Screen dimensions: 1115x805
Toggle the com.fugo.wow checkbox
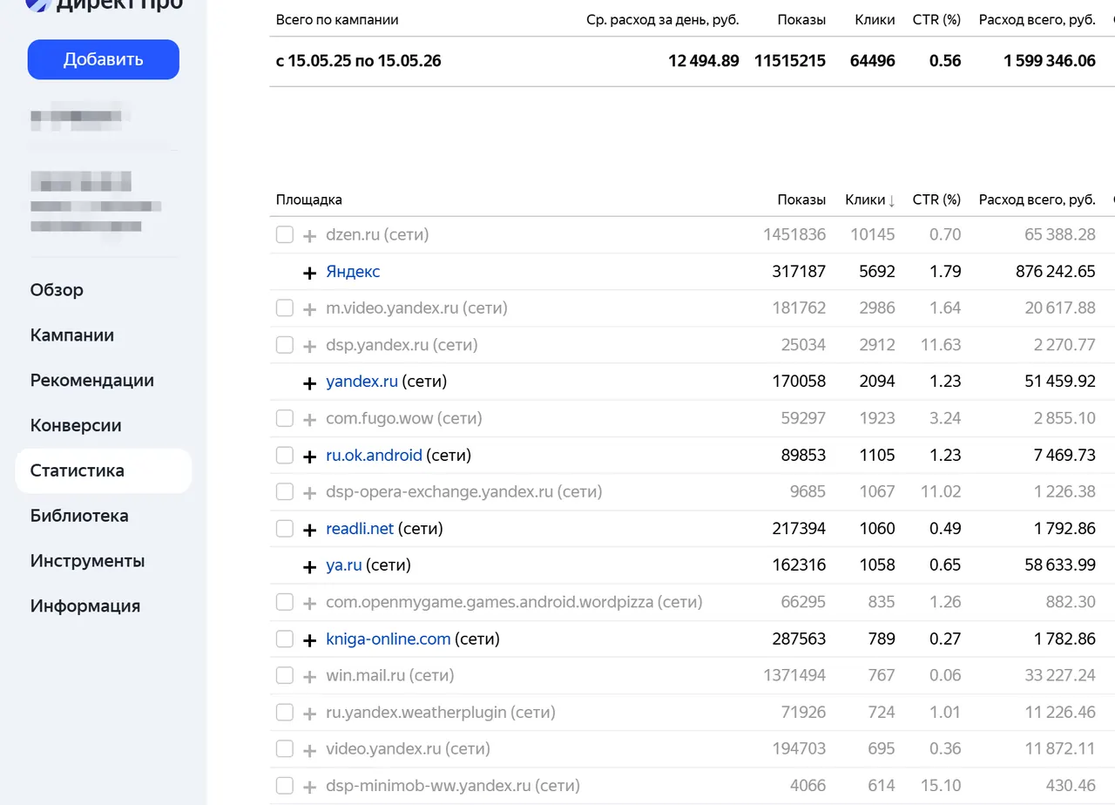click(285, 418)
